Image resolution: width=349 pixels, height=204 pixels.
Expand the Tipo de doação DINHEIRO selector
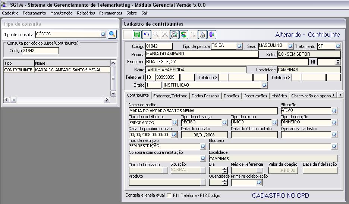[x=334, y=122]
